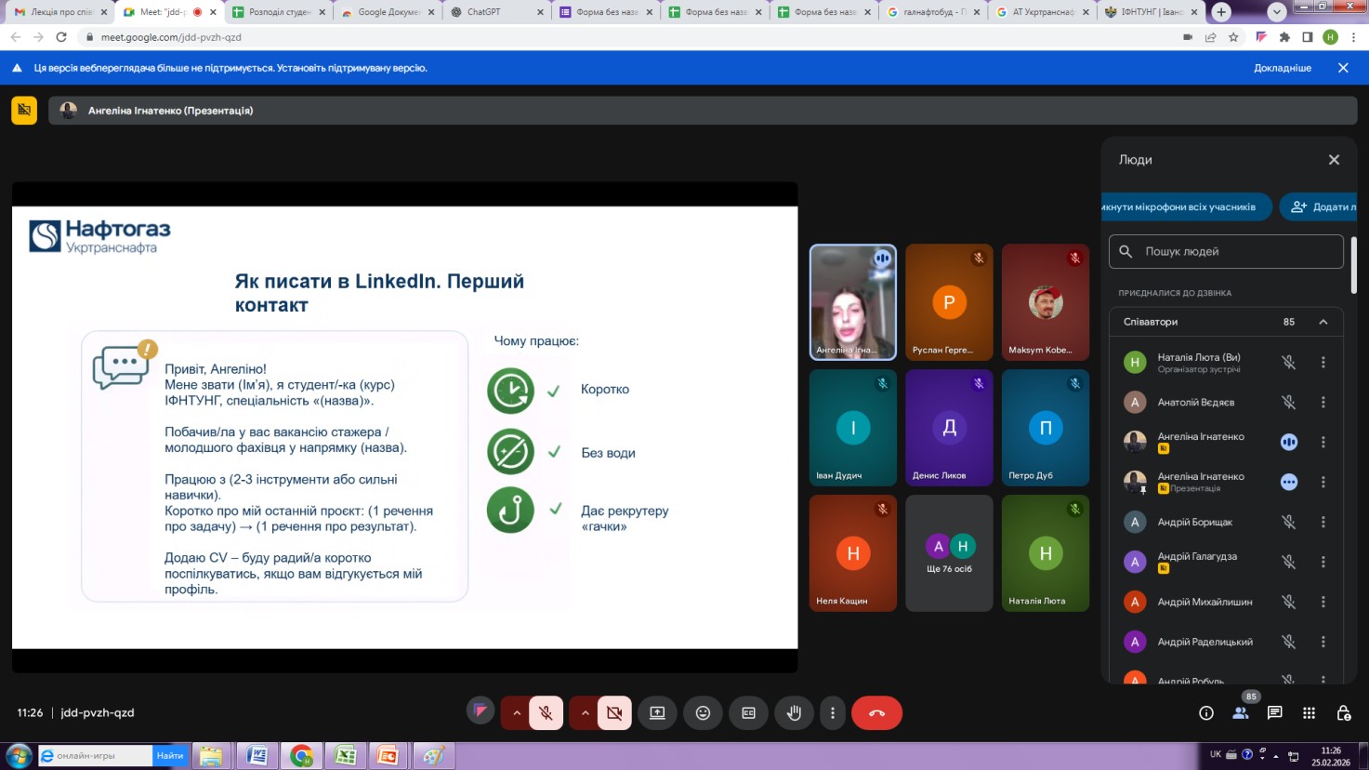Turn on camera in the Meet control bar

point(614,713)
